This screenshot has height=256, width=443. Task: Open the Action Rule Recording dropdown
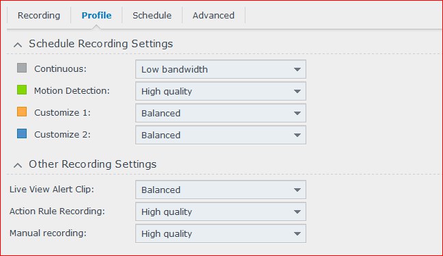coord(221,212)
